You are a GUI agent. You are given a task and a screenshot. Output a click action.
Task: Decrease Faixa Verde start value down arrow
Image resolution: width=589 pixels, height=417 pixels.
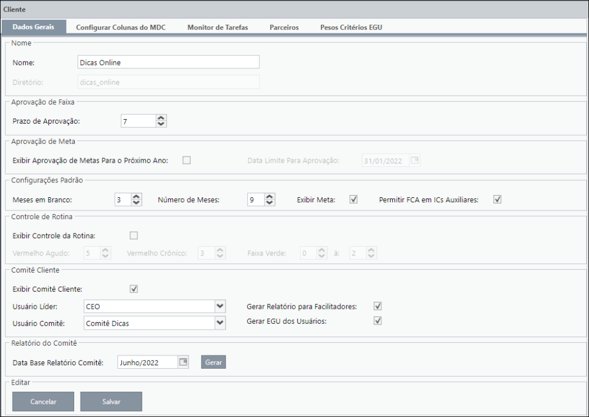[x=322, y=256]
